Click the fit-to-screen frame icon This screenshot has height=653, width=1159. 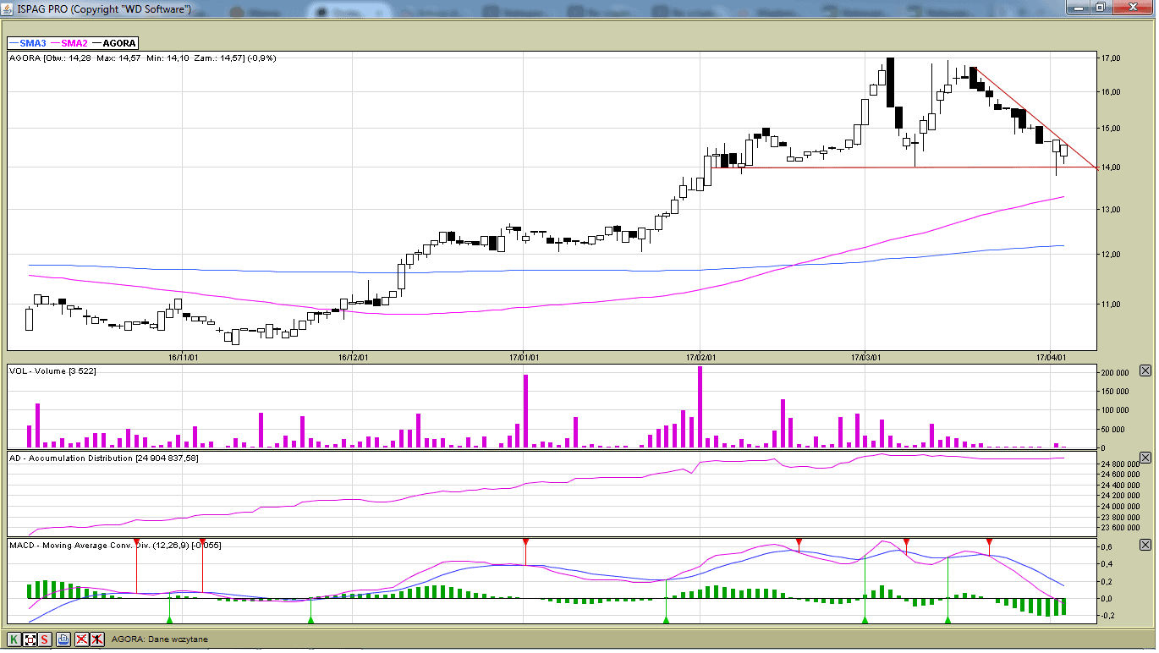30,639
